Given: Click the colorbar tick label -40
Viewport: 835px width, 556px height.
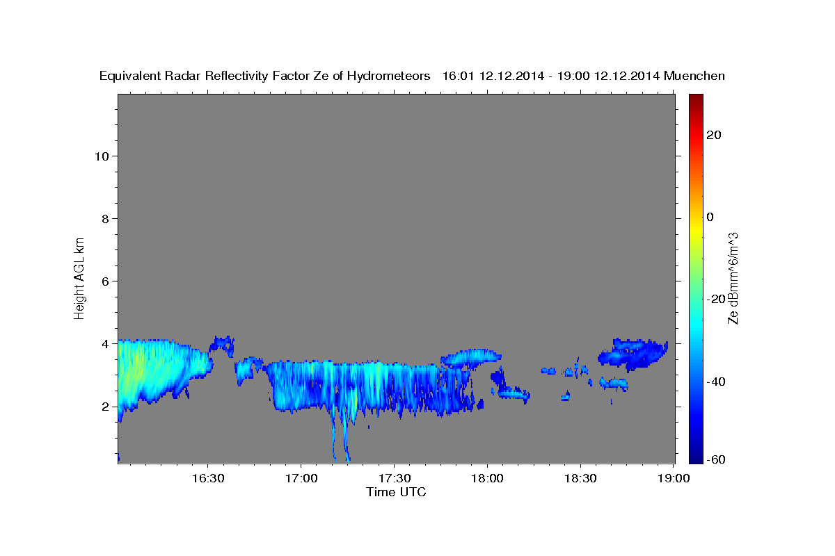Looking at the screenshot, I should [716, 382].
